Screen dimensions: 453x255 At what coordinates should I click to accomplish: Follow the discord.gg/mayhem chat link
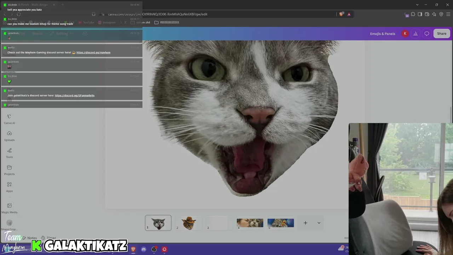click(x=93, y=52)
